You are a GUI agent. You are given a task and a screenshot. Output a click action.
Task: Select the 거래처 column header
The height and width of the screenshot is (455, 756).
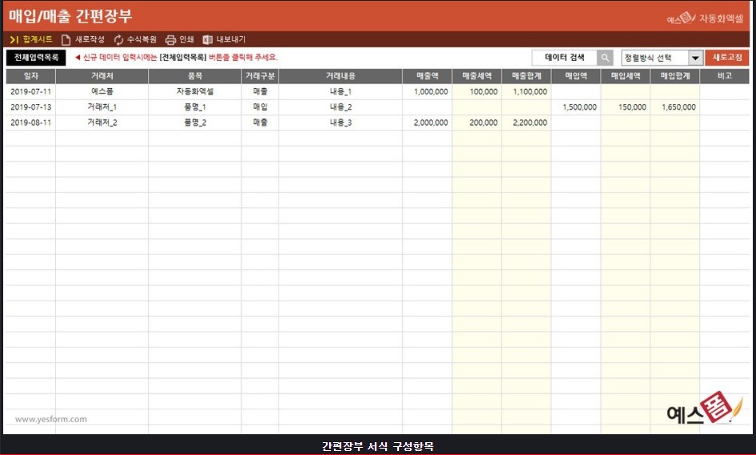pyautogui.click(x=103, y=76)
